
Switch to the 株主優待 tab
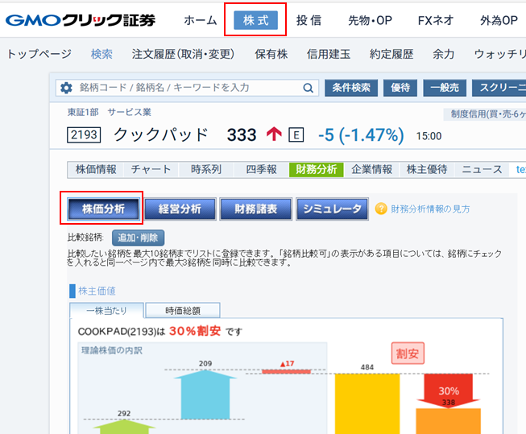pyautogui.click(x=427, y=169)
